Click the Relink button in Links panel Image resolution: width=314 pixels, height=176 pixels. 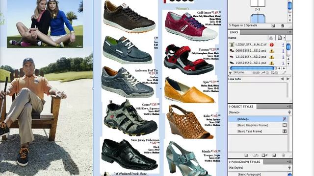[x=256, y=73]
